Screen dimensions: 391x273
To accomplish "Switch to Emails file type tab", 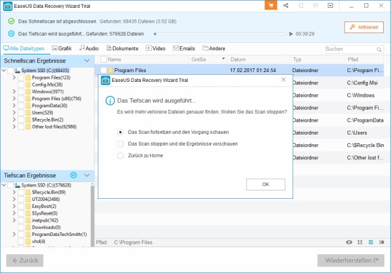I will pos(184,49).
